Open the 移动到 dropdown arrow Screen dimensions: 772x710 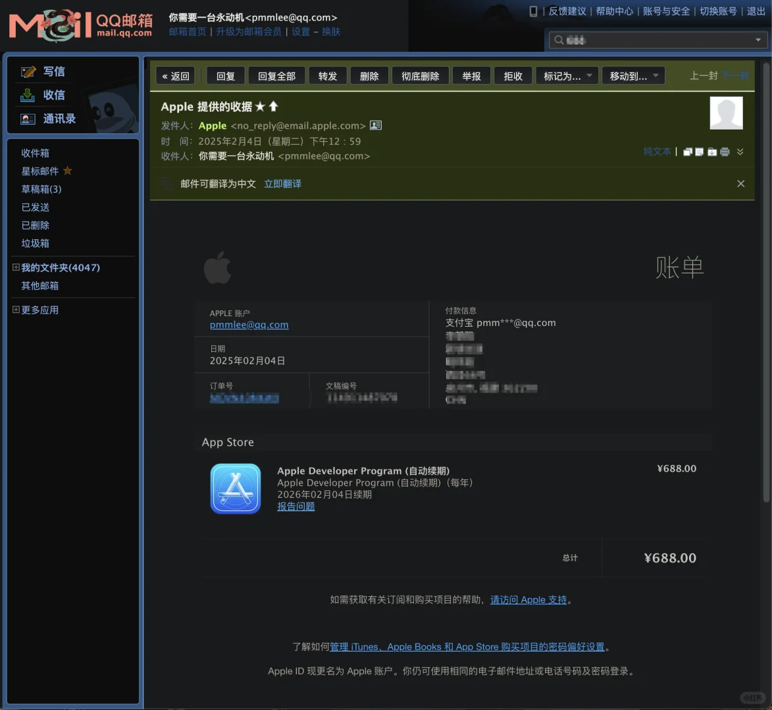656,76
